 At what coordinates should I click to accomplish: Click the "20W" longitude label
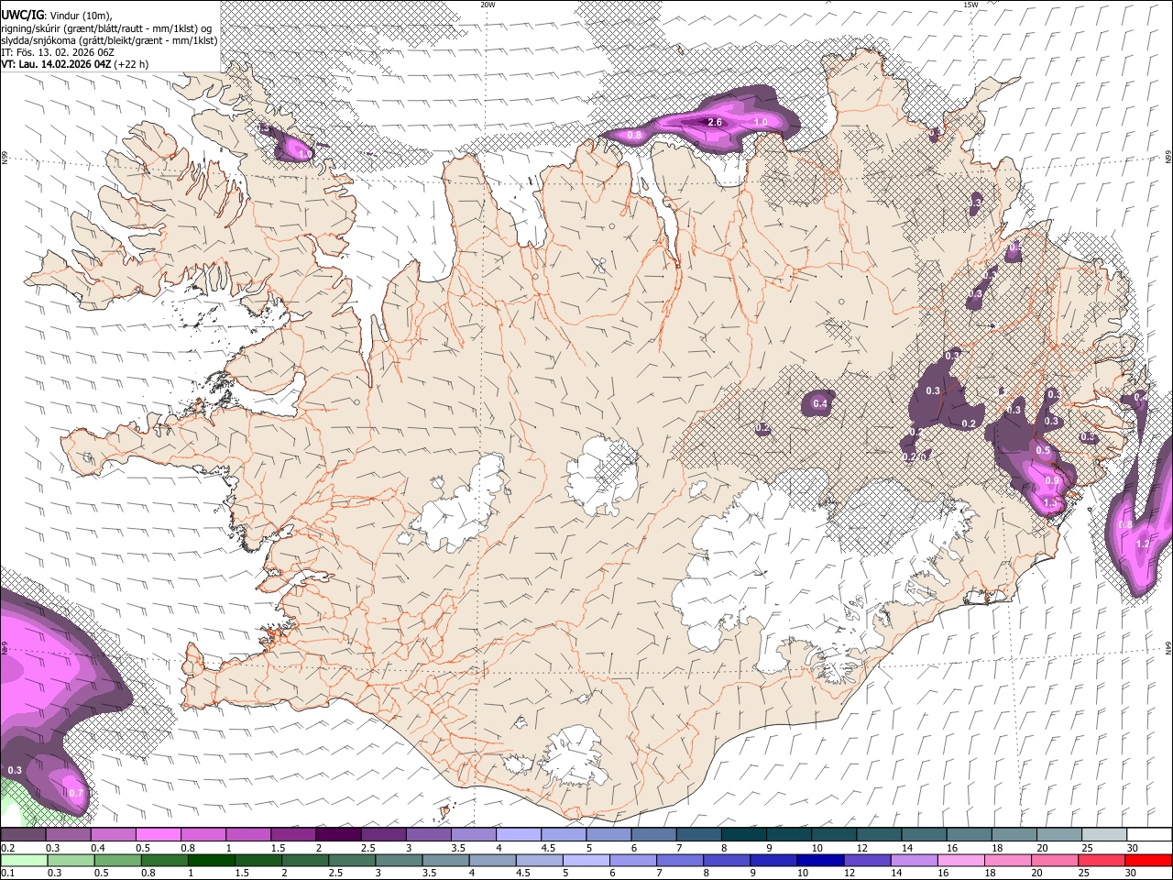[488, 5]
